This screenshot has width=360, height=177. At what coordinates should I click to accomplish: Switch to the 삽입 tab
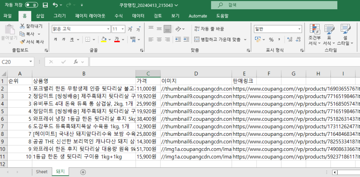[40, 16]
